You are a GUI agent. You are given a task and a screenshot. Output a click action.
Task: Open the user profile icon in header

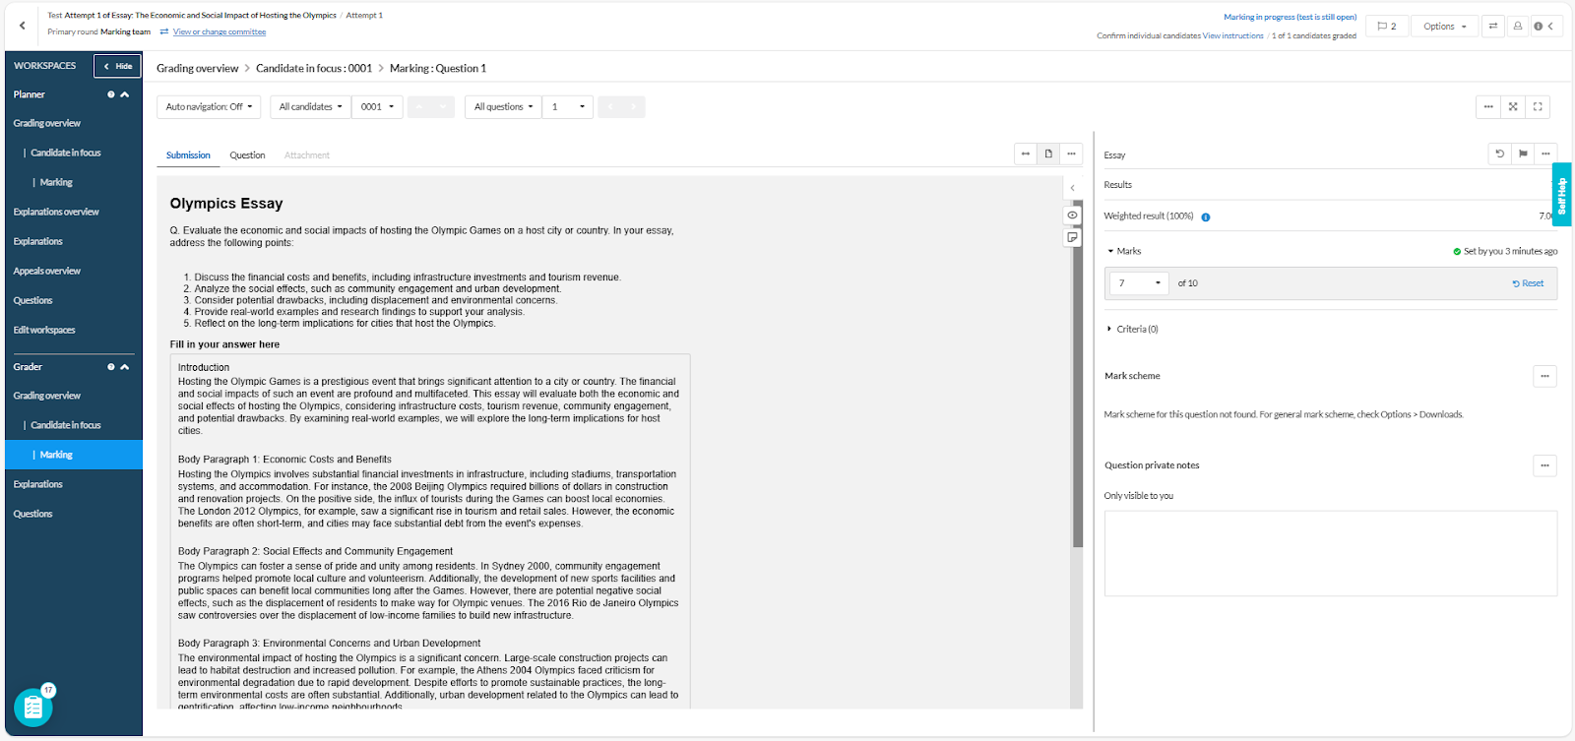(x=1518, y=27)
